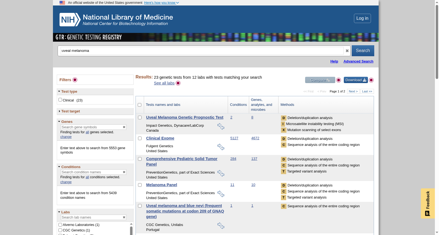Image resolution: width=439 pixels, height=235 pixels.
Task: Click the US flag icon
Action: point(62,3)
